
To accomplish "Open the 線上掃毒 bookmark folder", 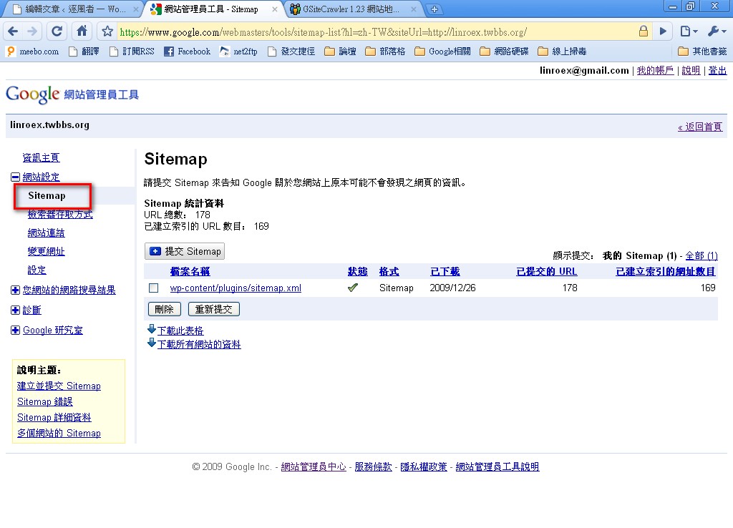I will point(563,52).
